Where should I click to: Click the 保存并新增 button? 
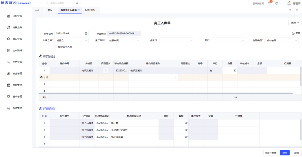click(270, 153)
